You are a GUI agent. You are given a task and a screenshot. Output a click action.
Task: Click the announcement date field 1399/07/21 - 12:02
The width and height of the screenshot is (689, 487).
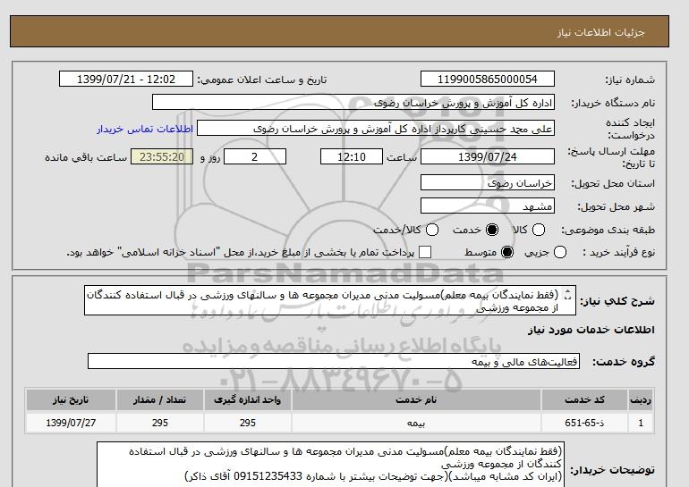point(126,80)
